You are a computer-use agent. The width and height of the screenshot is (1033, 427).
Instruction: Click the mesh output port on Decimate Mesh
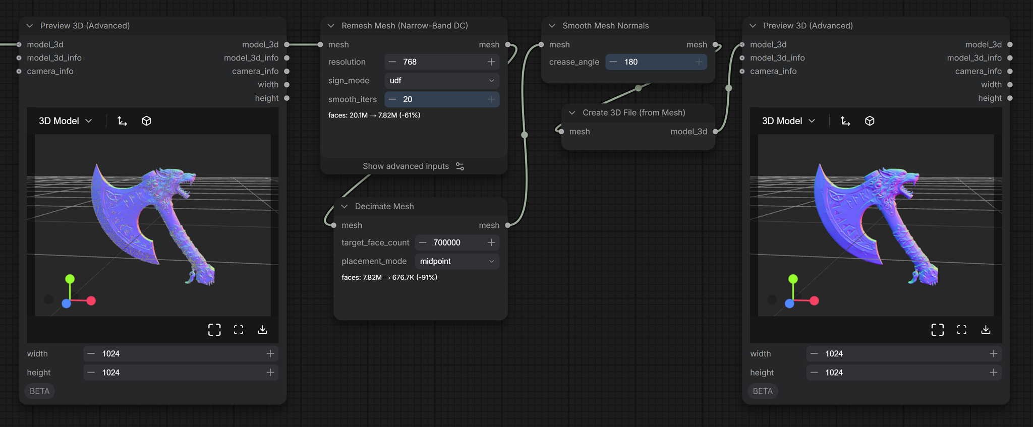[507, 225]
